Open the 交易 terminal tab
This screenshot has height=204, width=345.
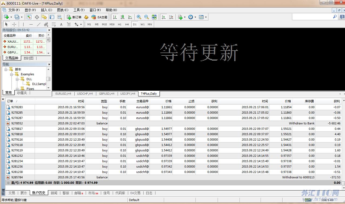coord(12,193)
